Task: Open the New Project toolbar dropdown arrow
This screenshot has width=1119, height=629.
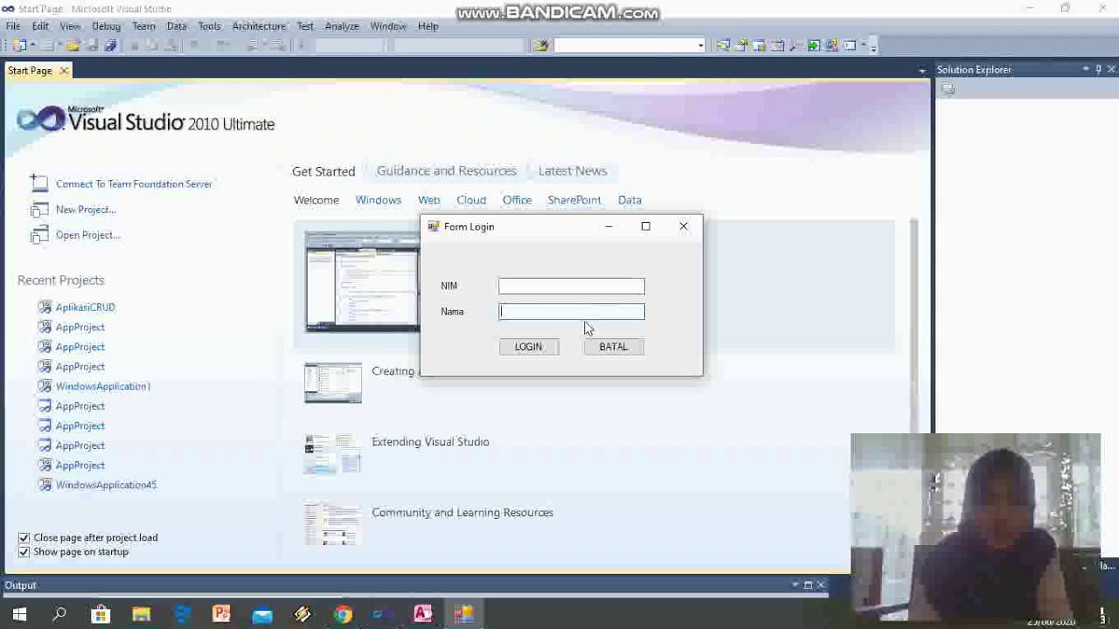Action: pyautogui.click(x=32, y=45)
